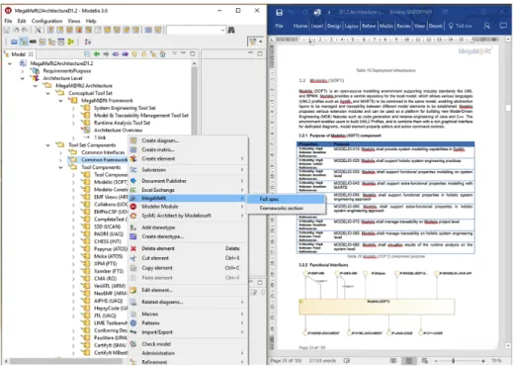Click the save icon in Modelio toolbar

click(x=7, y=30)
